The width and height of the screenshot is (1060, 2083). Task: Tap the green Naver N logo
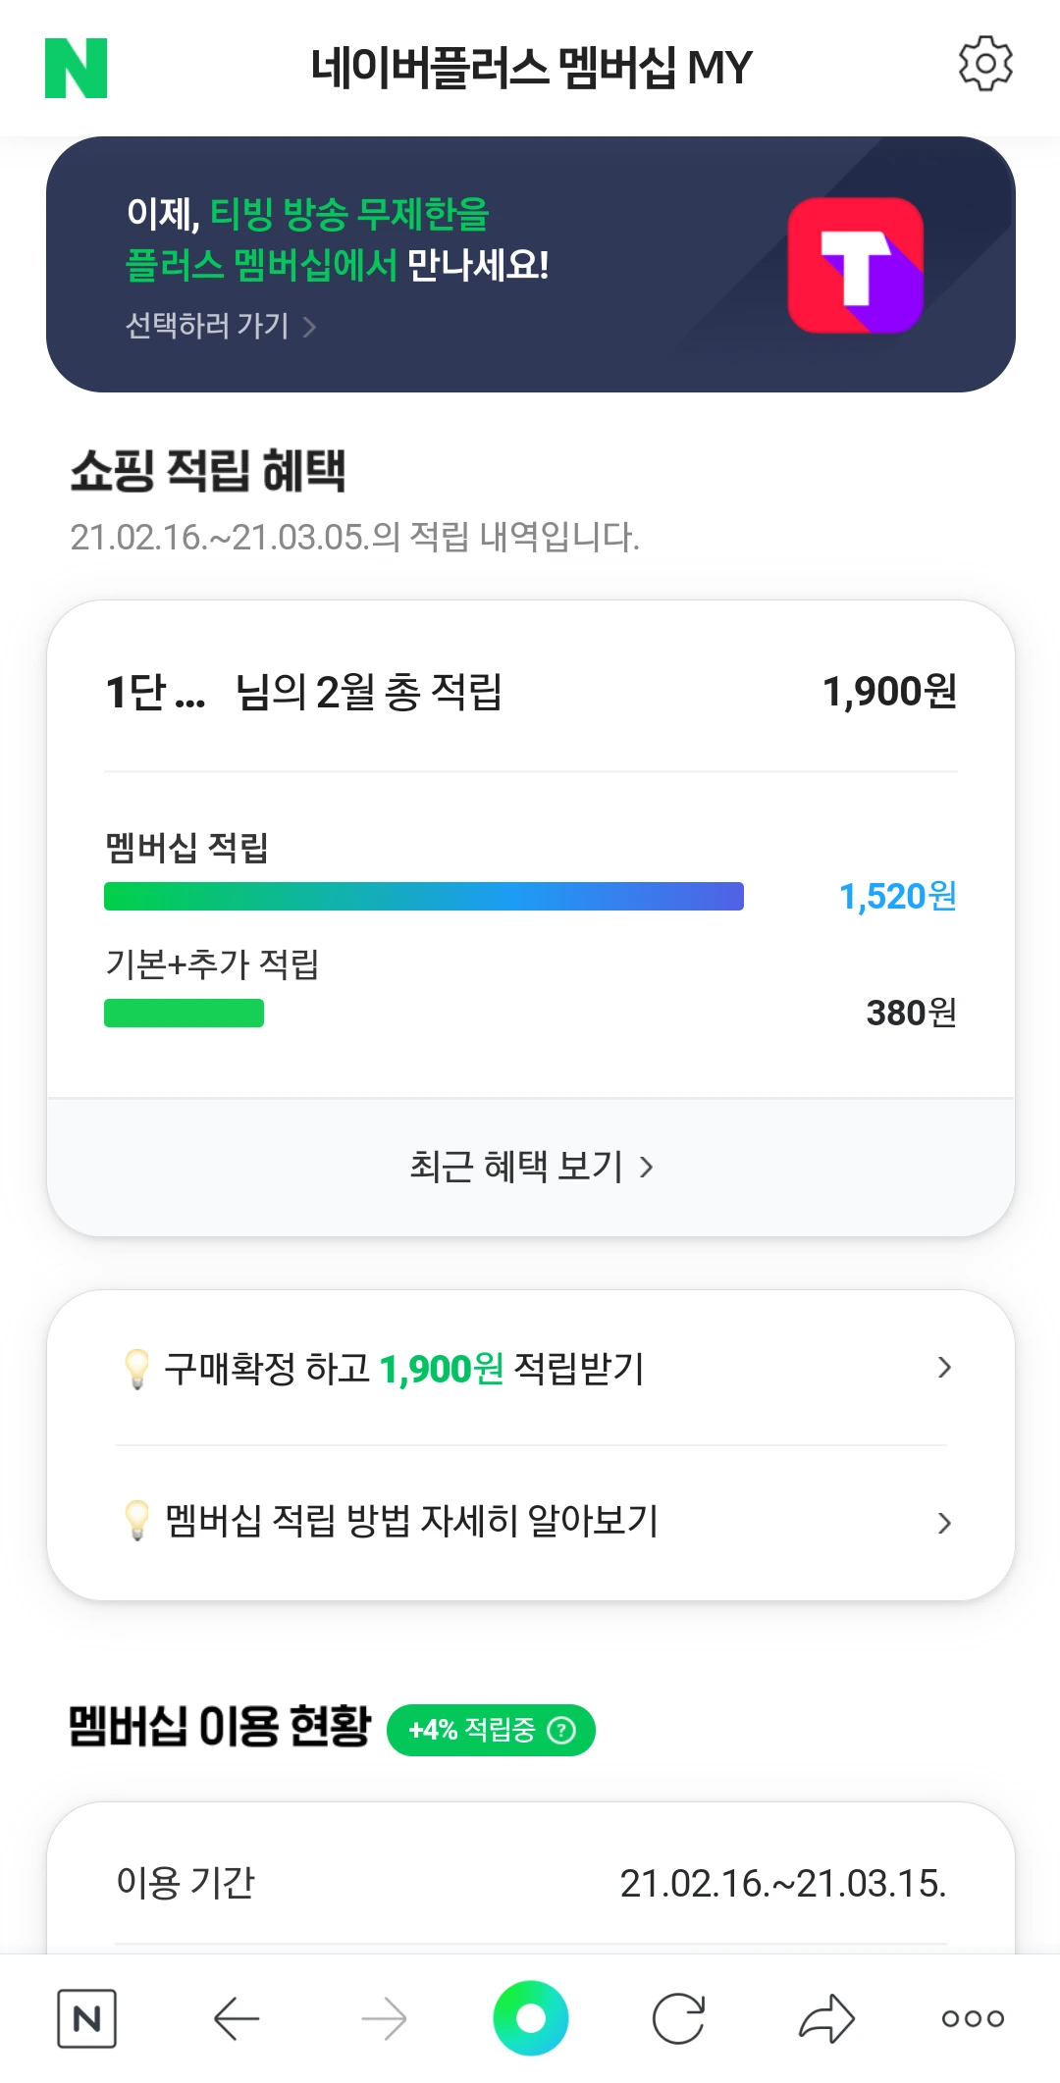pos(76,68)
